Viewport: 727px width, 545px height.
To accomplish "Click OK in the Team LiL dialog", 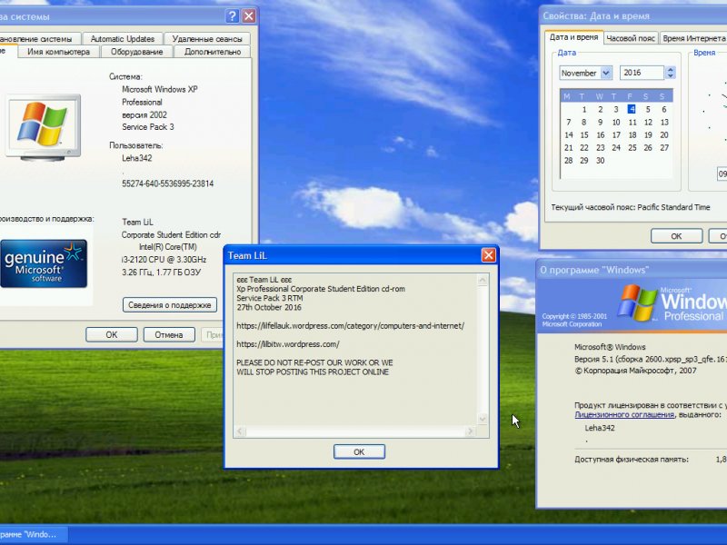I will pos(359,451).
